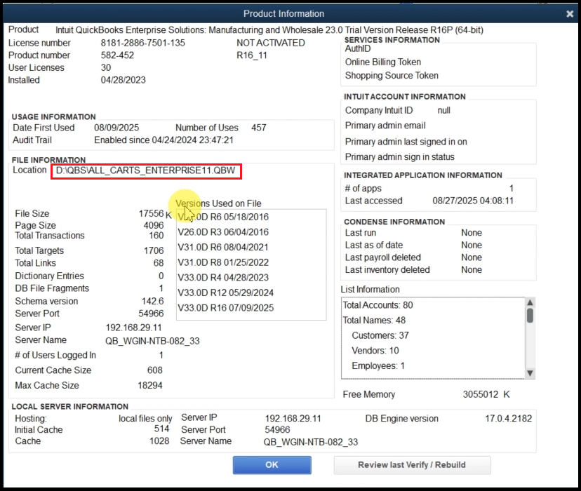581x491 pixels.
Task: Select V26.0D R3 06/04/2016 version entry
Action: 223,232
